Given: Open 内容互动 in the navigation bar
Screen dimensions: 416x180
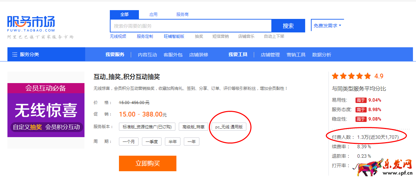Looking at the screenshot, I should [147, 55].
